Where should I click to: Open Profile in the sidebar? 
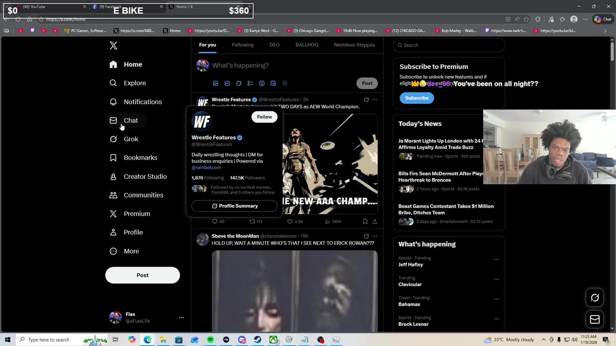point(126,233)
